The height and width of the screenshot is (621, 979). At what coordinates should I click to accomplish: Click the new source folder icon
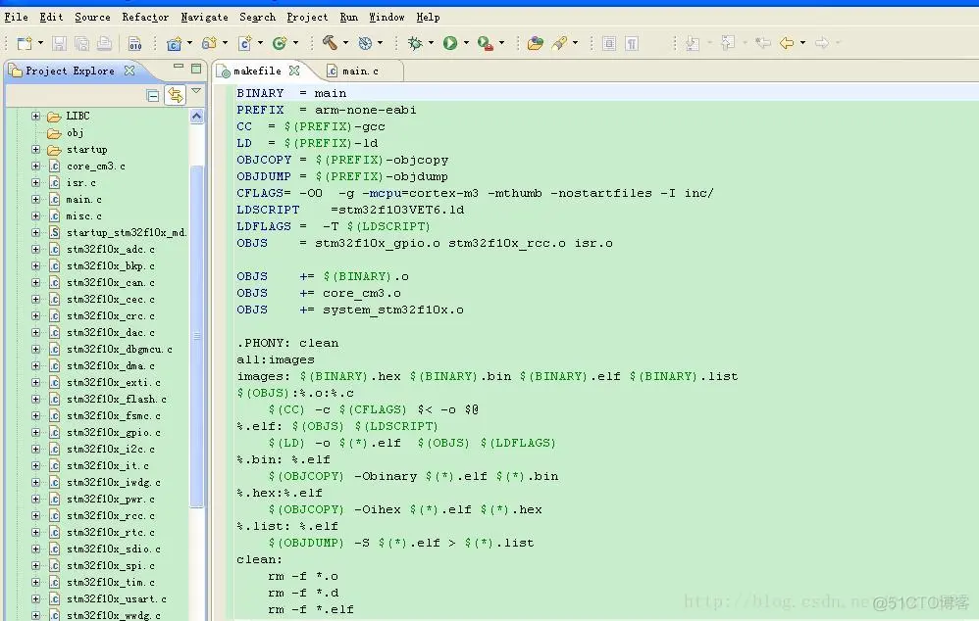coord(209,43)
